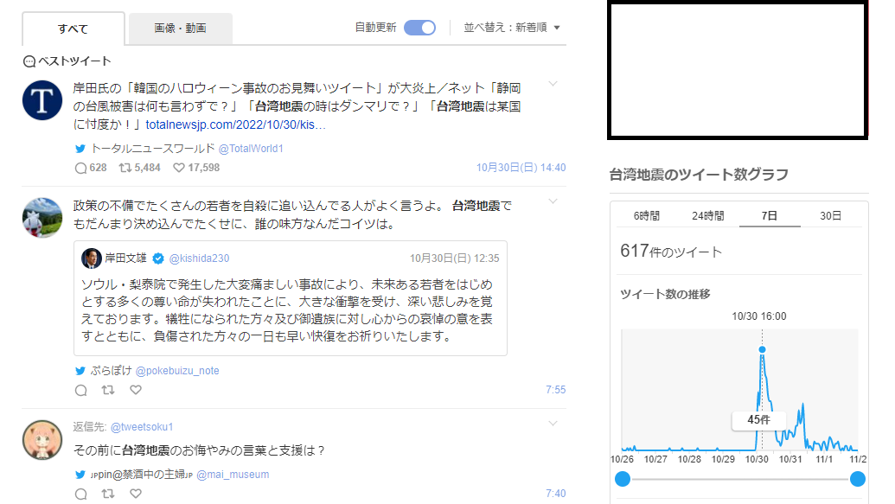Expand chevron menu on TotalWorld1 tweet
The image size is (895, 504).
pos(553,84)
